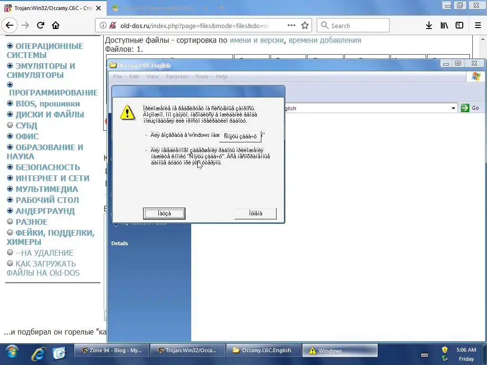Click Details heading in Explorer sidebar

[x=119, y=243]
